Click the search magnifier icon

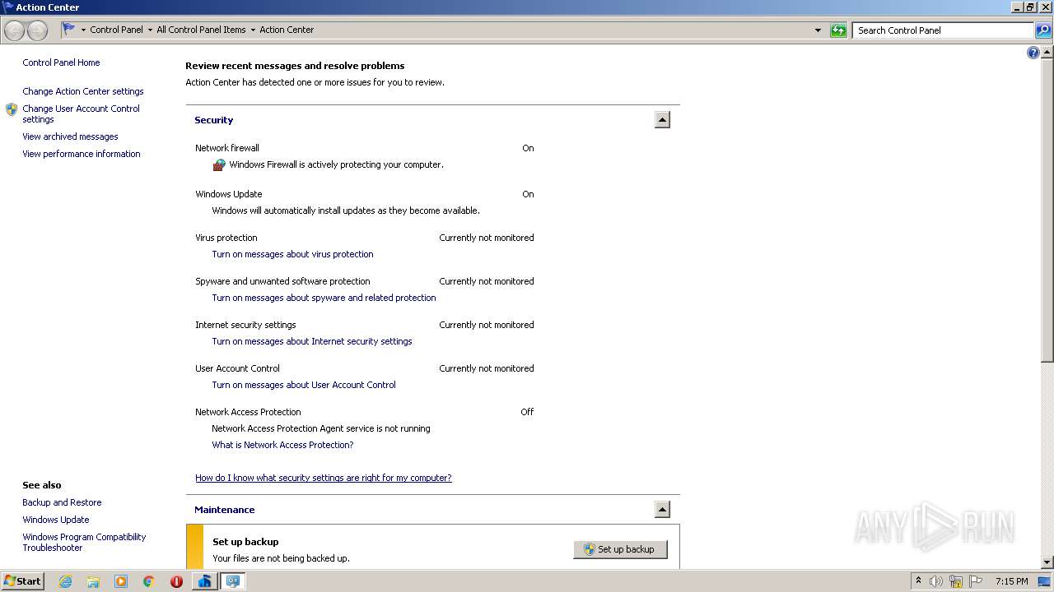pyautogui.click(x=1043, y=30)
